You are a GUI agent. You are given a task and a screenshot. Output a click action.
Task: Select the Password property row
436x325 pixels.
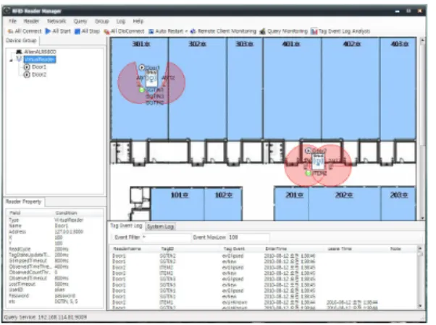point(54,295)
